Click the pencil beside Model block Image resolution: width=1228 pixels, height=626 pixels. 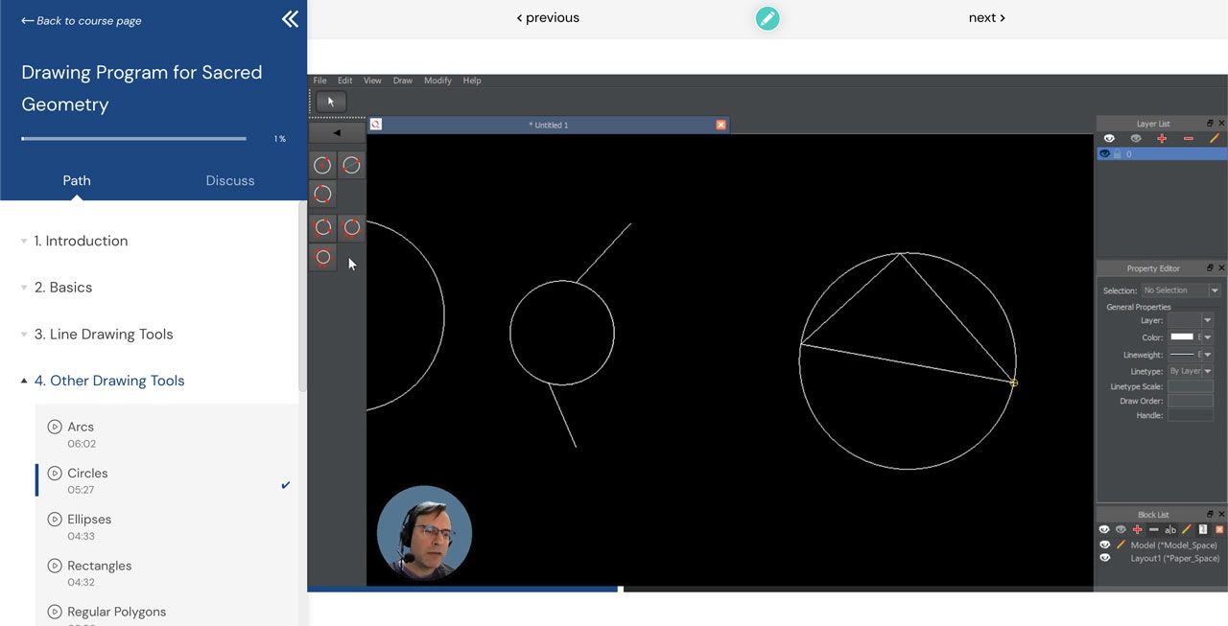coord(1120,545)
